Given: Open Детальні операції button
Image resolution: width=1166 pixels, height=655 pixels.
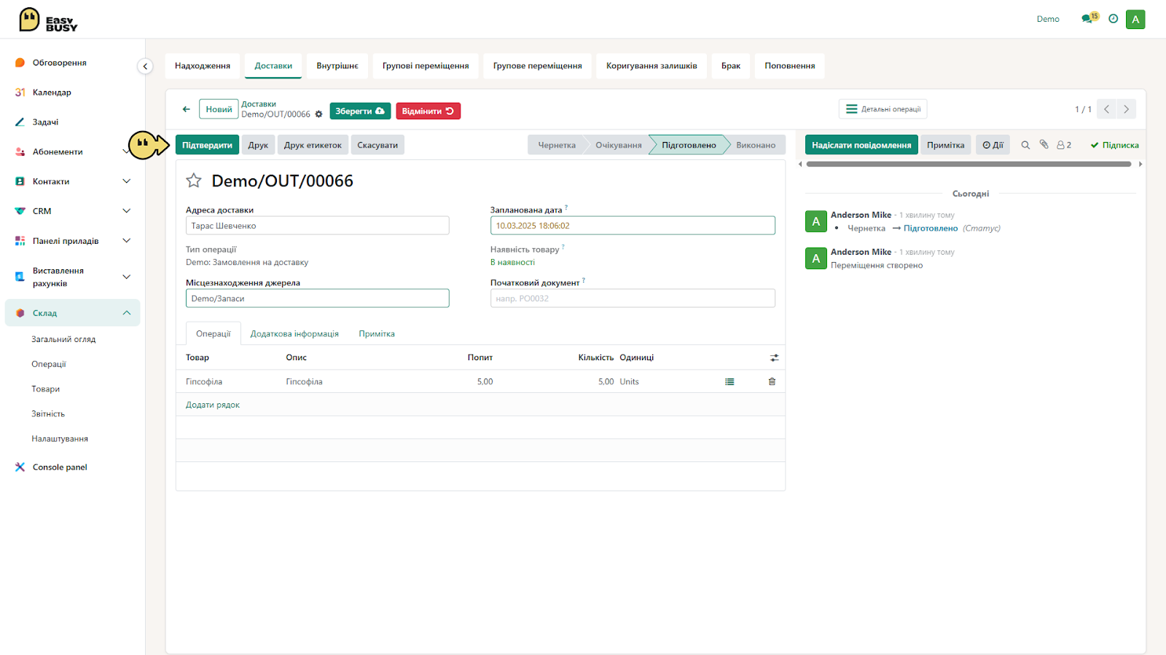Looking at the screenshot, I should coord(883,109).
